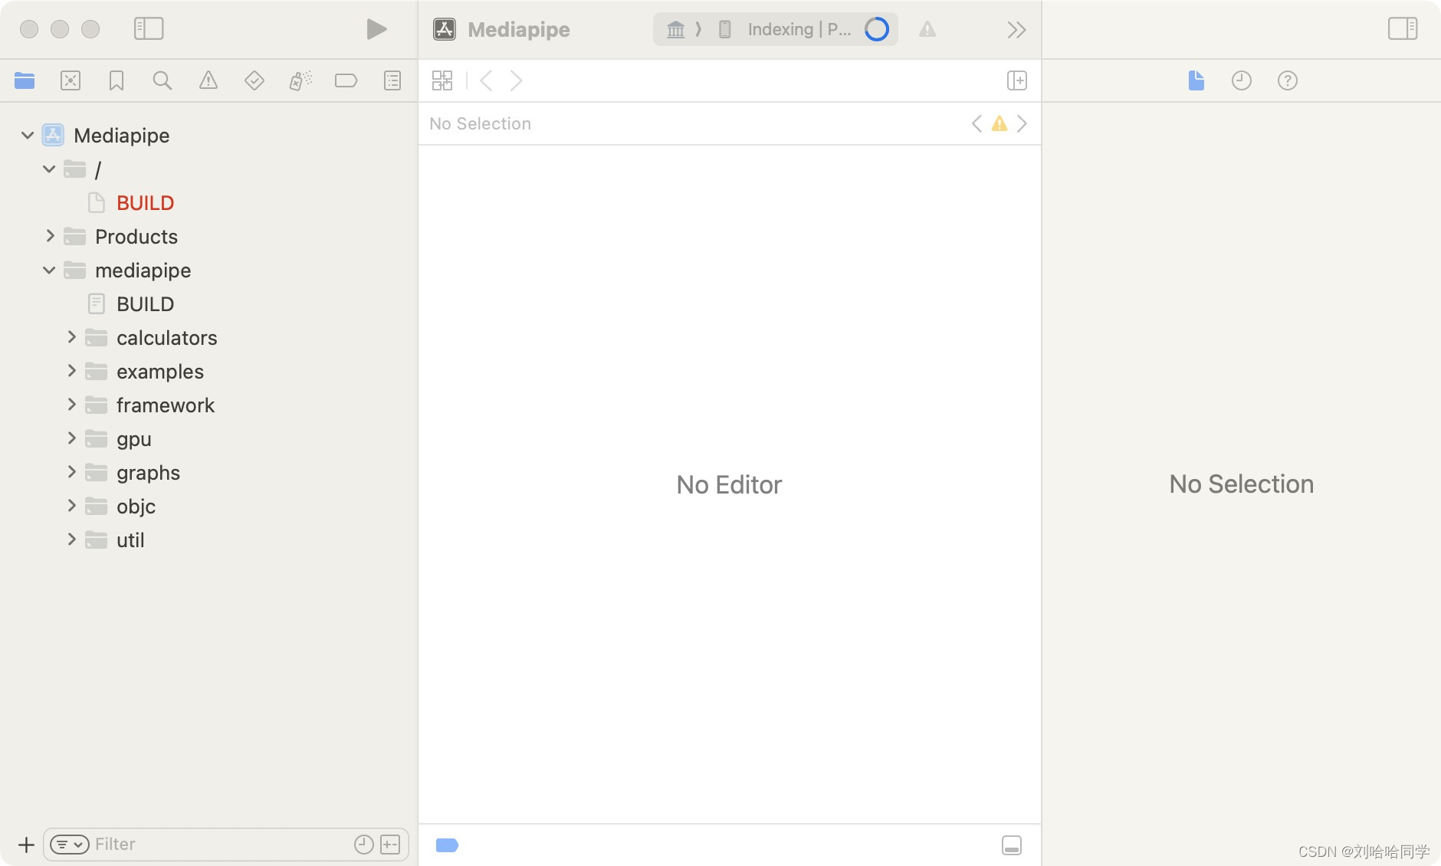Collapse the '/' folder group
The height and width of the screenshot is (866, 1441).
(x=49, y=169)
